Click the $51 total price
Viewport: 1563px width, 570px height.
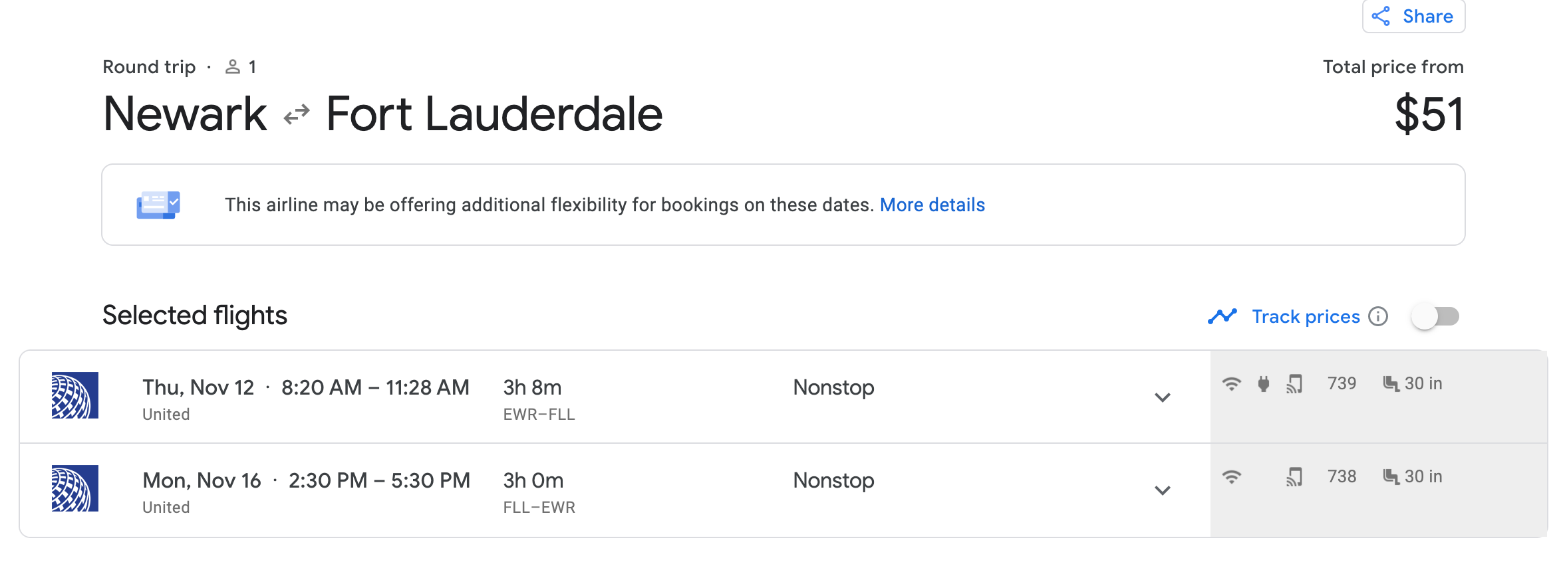point(1429,114)
